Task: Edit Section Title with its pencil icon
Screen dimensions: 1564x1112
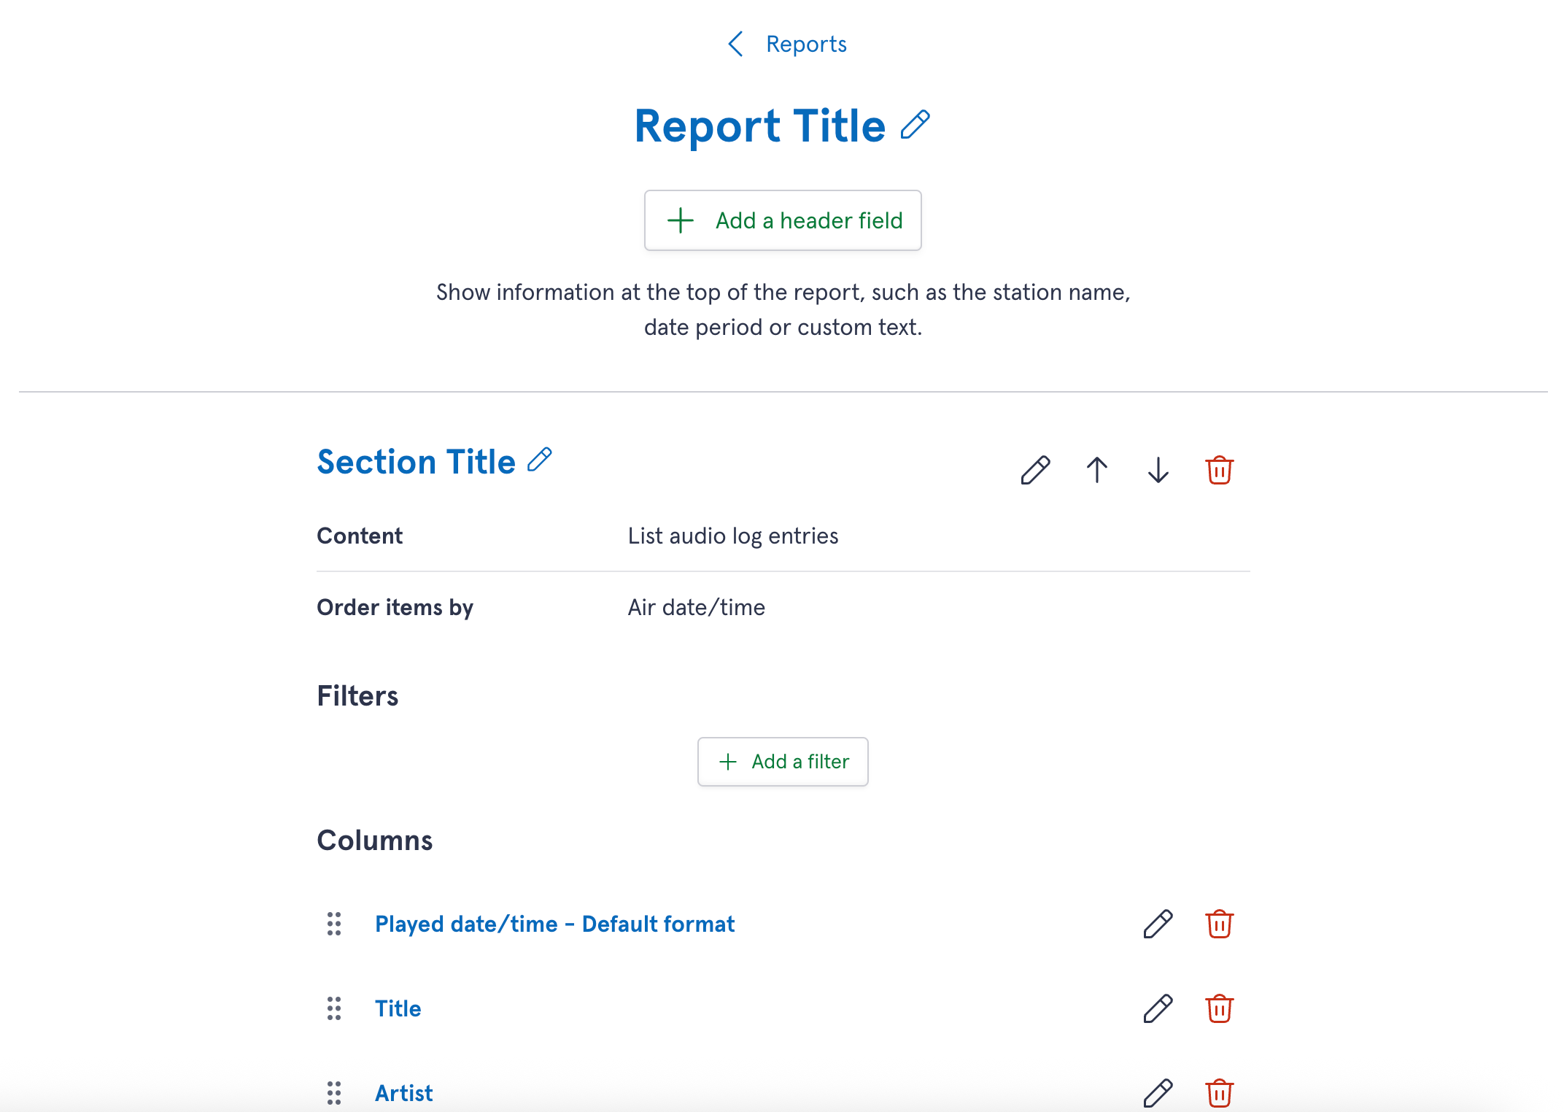Action: pos(540,460)
